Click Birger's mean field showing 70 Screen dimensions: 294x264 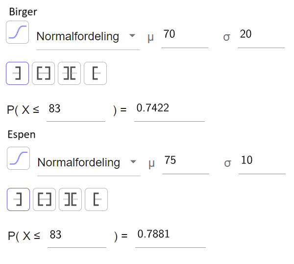point(185,36)
